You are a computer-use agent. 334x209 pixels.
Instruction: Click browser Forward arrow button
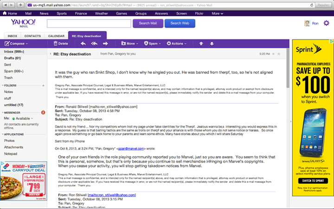pyautogui.click(x=12, y=5)
